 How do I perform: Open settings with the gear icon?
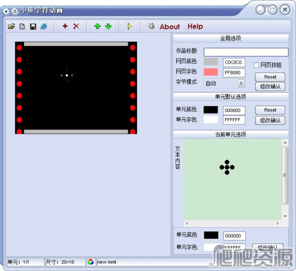click(x=151, y=26)
